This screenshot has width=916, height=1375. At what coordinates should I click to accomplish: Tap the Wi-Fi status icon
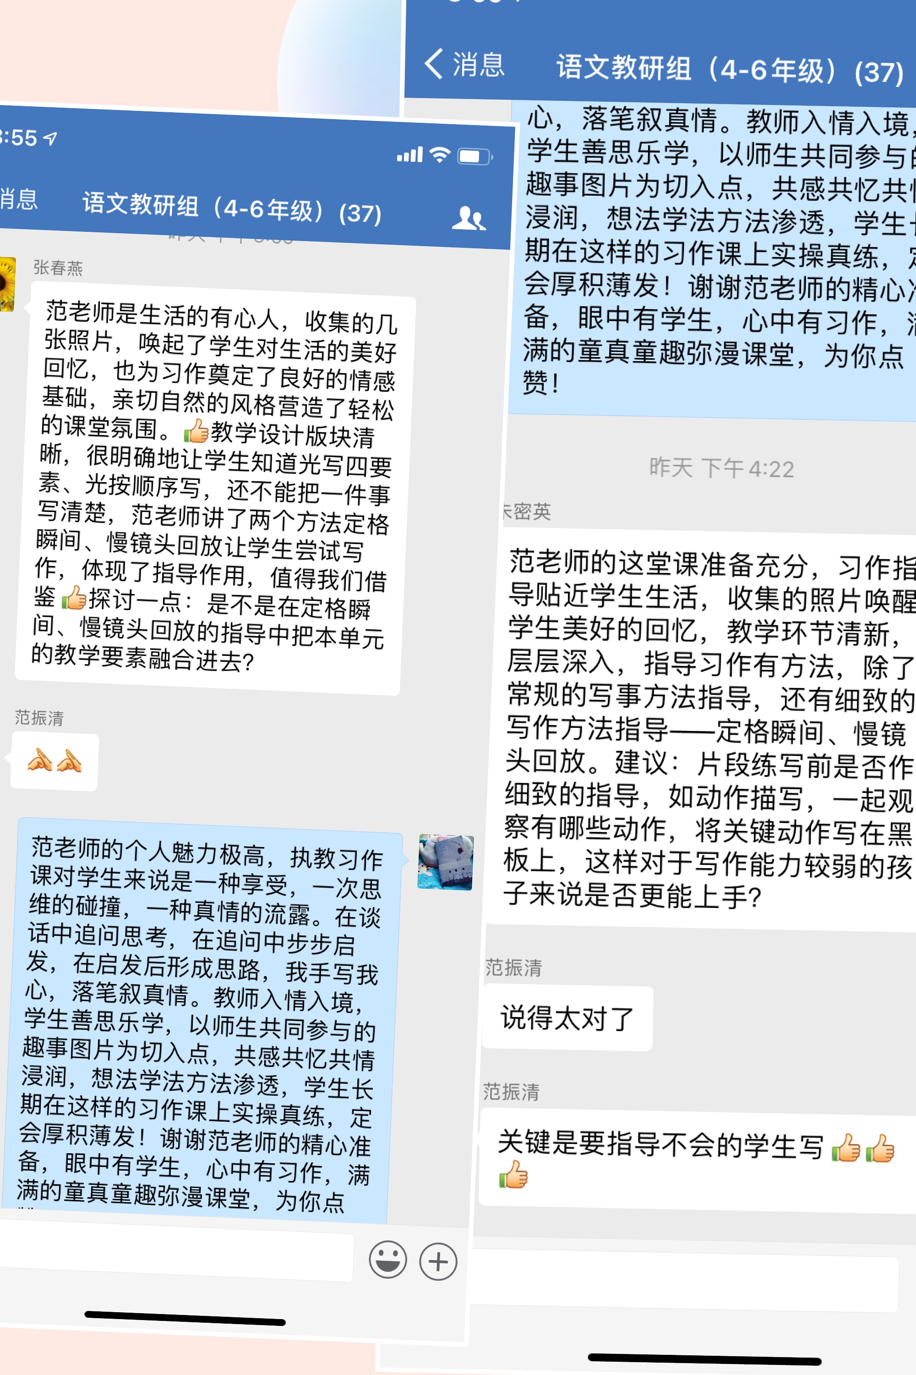(x=440, y=155)
